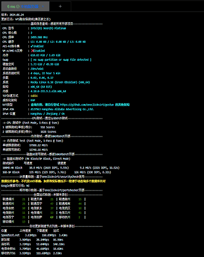Viewport: 204px width, 257px height.
Task: Click the Hangzhou Alibaba Advertising ASN text
Action: 62,109
